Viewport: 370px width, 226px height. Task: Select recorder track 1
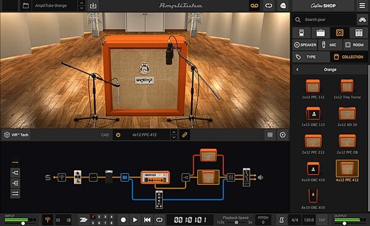93,217
